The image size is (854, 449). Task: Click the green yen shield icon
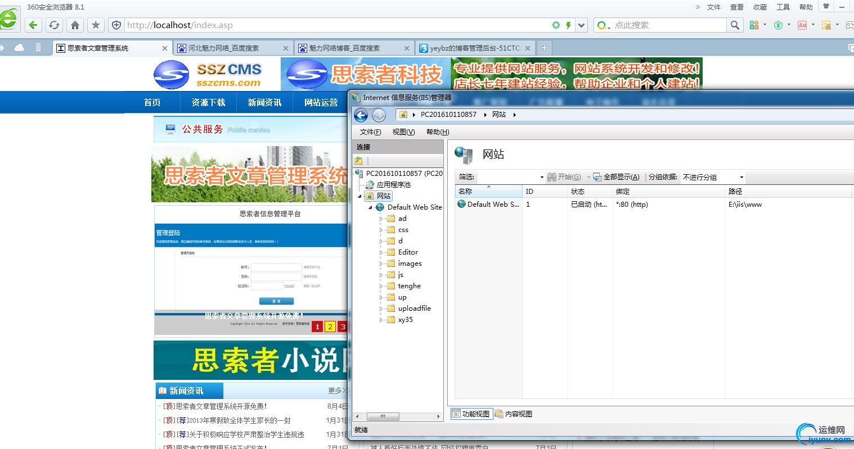779,25
